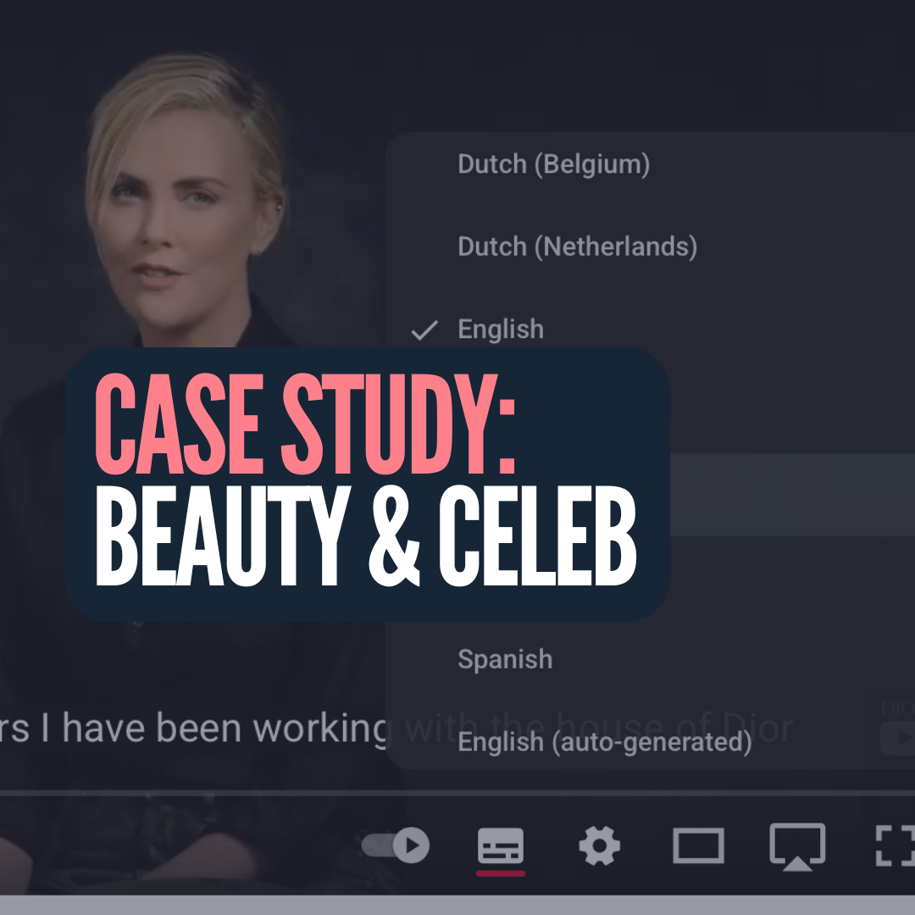Switch to theater mode rectangle icon

pos(698,845)
